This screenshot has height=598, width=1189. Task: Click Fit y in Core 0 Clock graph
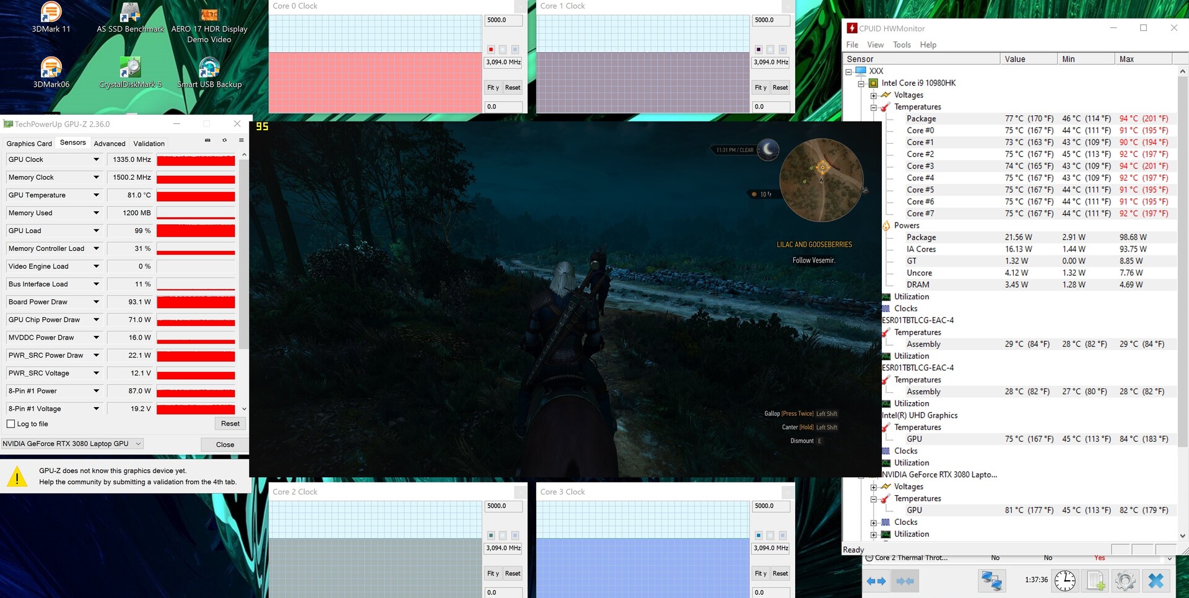[493, 87]
